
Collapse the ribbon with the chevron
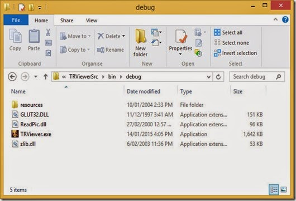click(275, 19)
